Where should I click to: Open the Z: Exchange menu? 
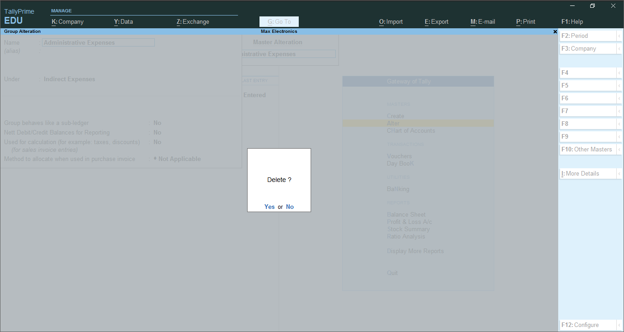coord(193,21)
